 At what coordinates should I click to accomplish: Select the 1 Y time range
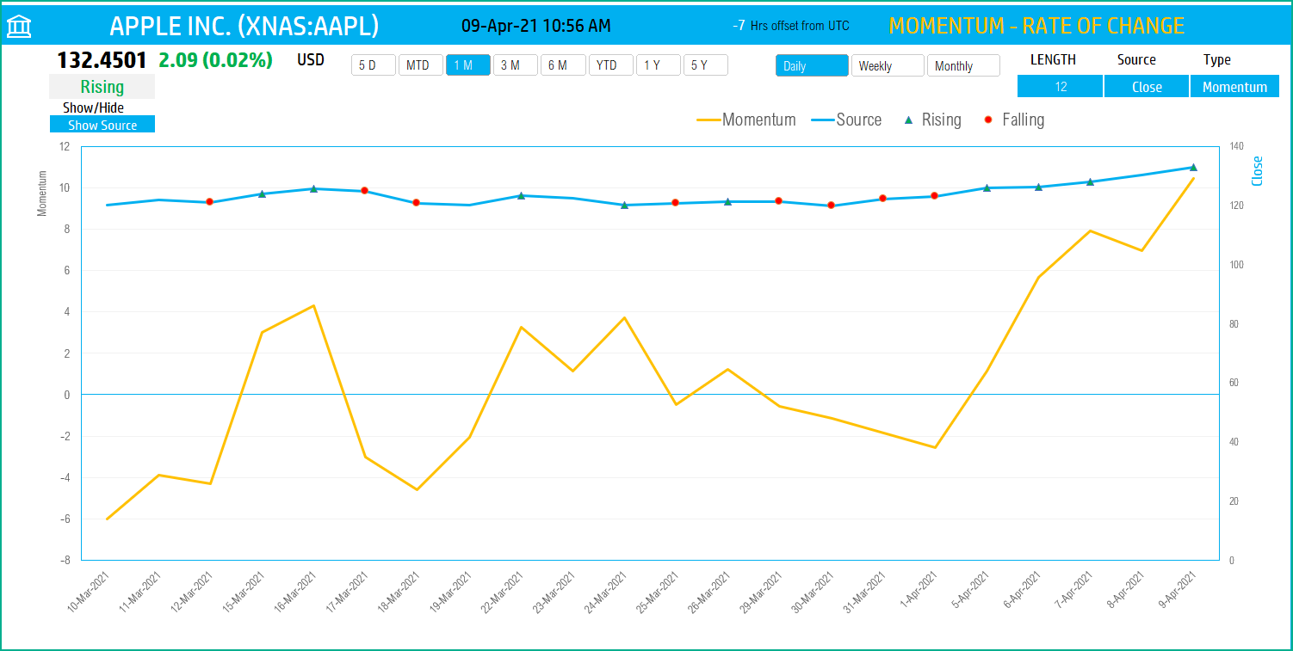click(659, 65)
